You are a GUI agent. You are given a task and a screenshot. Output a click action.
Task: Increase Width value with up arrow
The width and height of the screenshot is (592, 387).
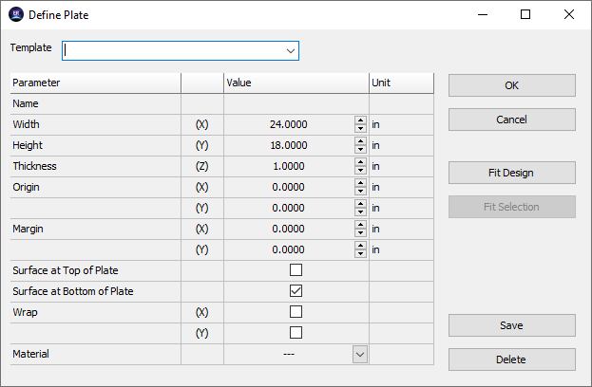coord(360,120)
